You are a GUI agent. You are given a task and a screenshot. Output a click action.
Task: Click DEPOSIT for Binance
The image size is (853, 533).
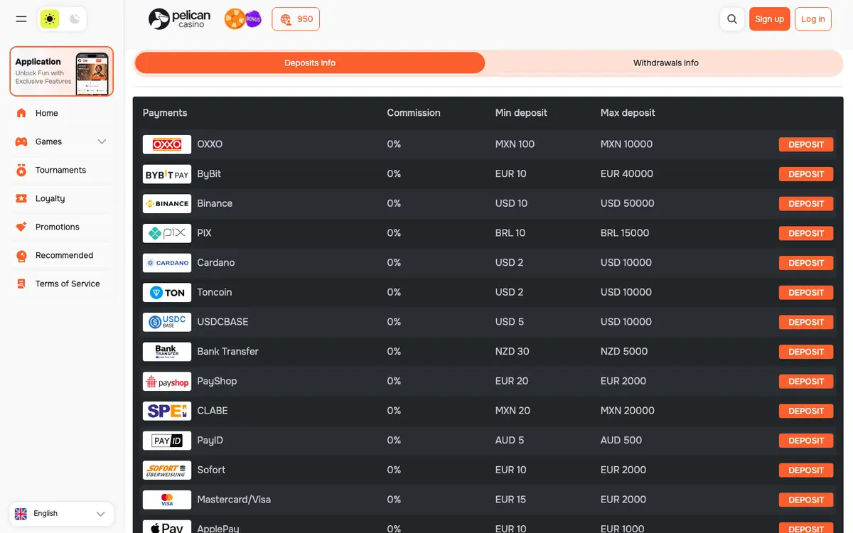pos(806,204)
